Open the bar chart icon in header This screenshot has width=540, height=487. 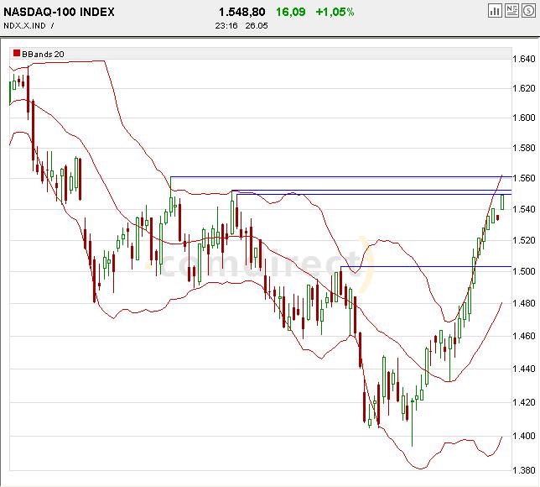tap(495, 11)
